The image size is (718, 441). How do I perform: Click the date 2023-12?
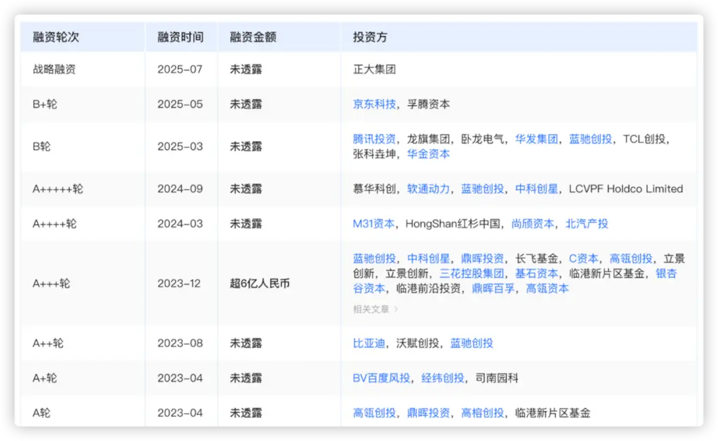click(179, 284)
